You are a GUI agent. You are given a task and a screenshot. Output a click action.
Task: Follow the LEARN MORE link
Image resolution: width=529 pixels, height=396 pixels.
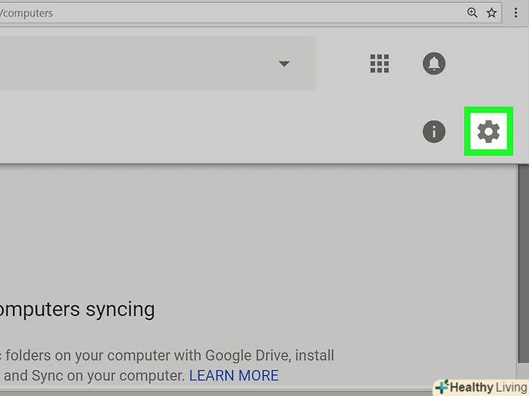[234, 376]
